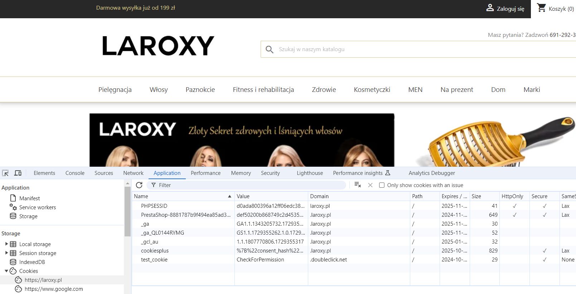Viewport: 576px width, 294px height.
Task: Expand the Local storage tree node
Action: pos(6,244)
